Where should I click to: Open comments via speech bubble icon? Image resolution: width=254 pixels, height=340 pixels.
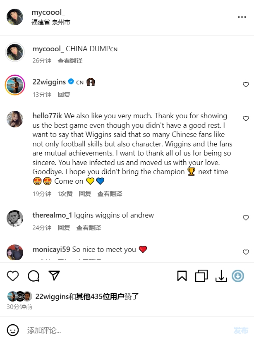pyautogui.click(x=34, y=276)
